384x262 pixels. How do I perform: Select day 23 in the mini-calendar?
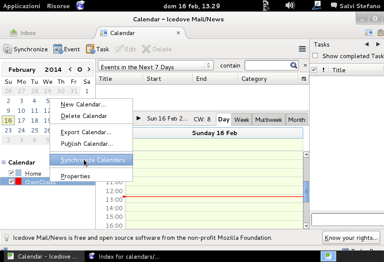[x=8, y=130]
